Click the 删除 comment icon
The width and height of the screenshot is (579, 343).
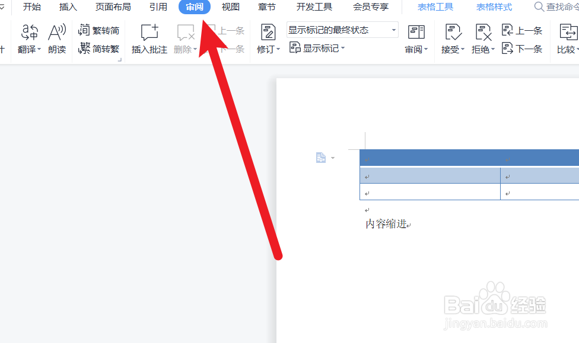[185, 33]
